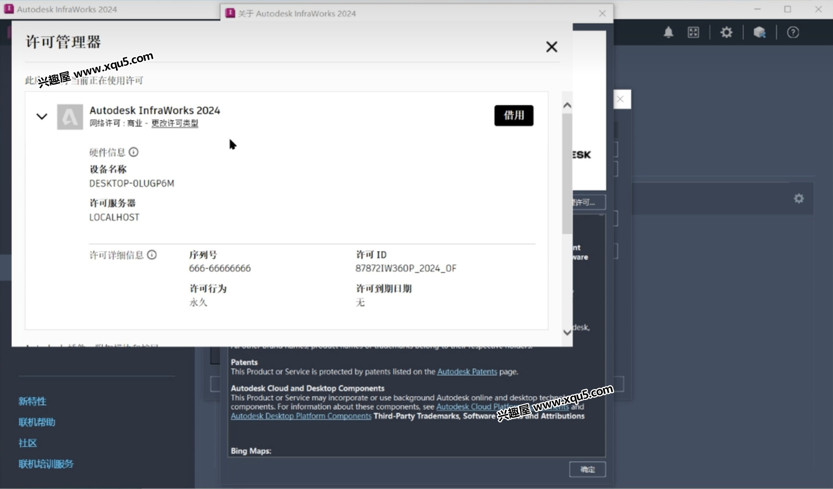Viewport: 833px width, 489px height.
Task: Open the 更改许可类型 link
Action: (175, 123)
